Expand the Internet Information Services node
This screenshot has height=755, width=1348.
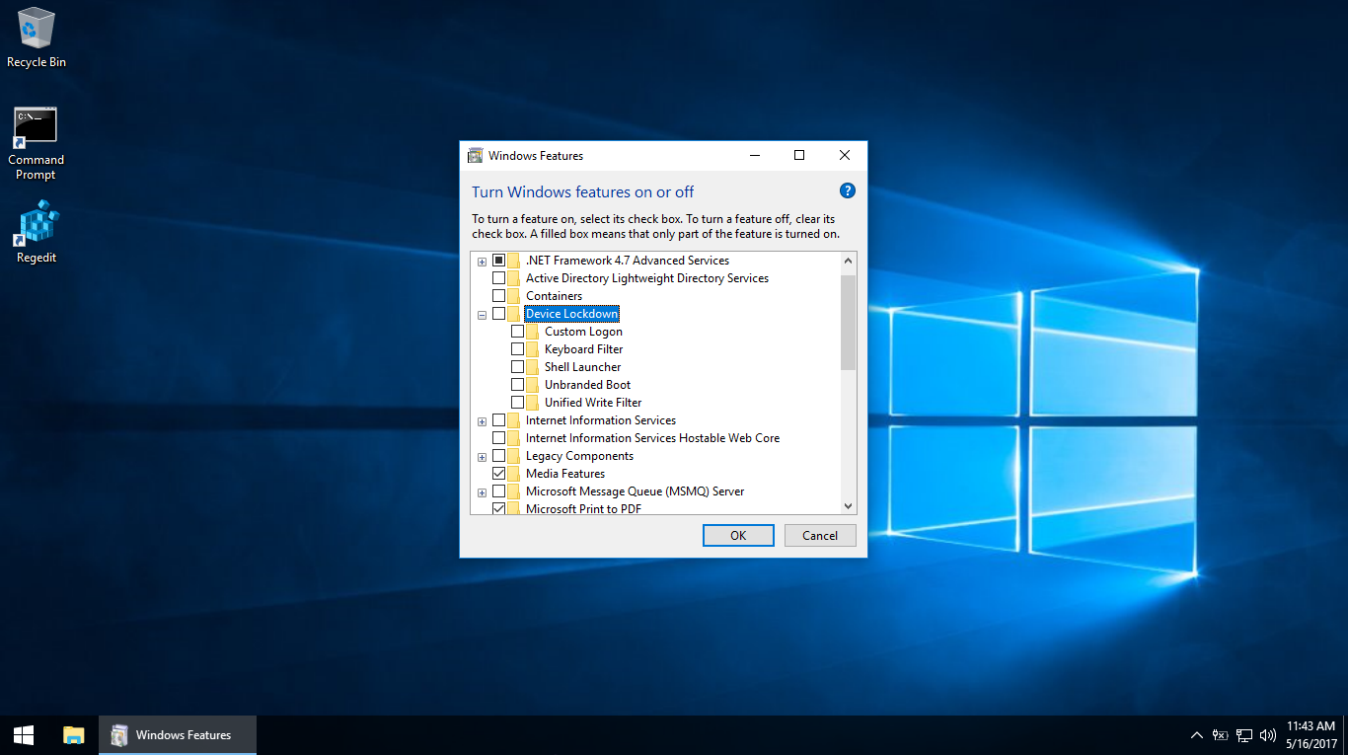482,419
